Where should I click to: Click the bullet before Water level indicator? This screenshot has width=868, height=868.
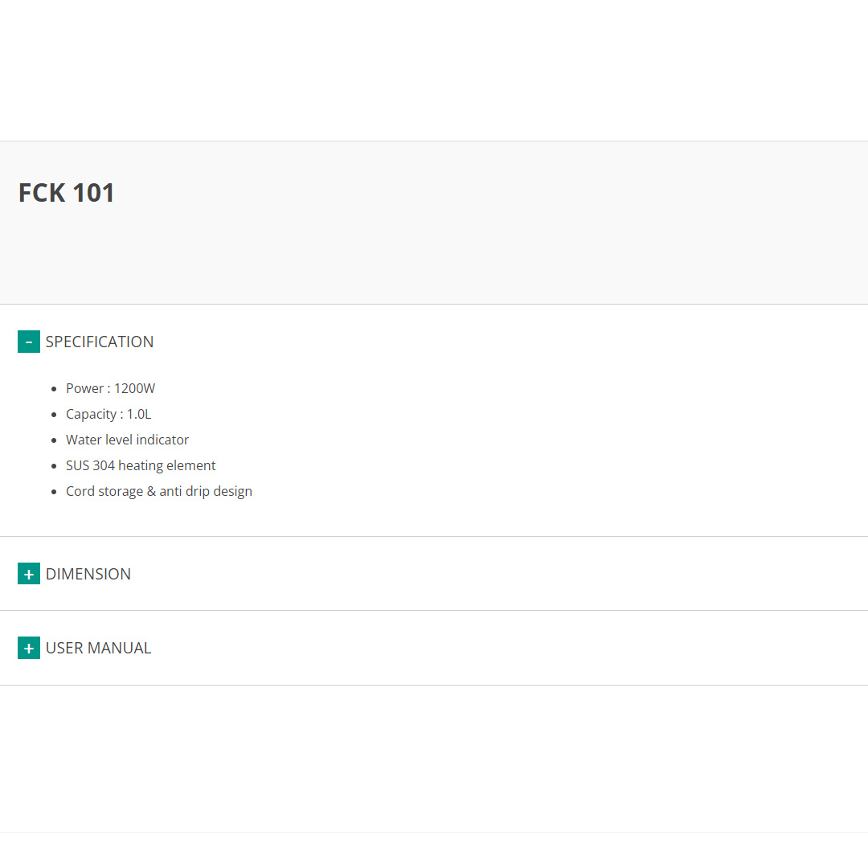click(x=55, y=440)
